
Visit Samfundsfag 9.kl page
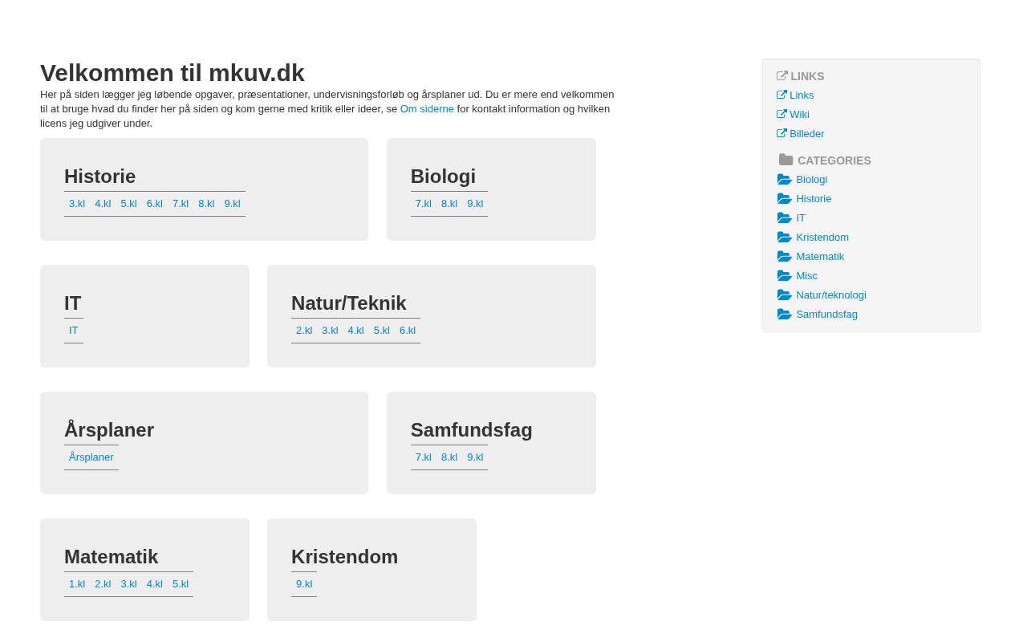[475, 457]
